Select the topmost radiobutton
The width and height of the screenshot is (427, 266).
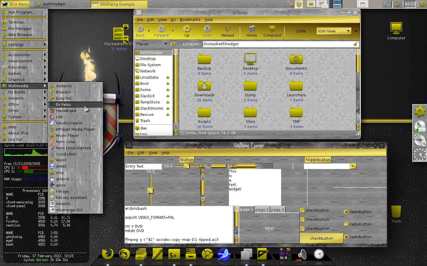[x=346, y=212]
